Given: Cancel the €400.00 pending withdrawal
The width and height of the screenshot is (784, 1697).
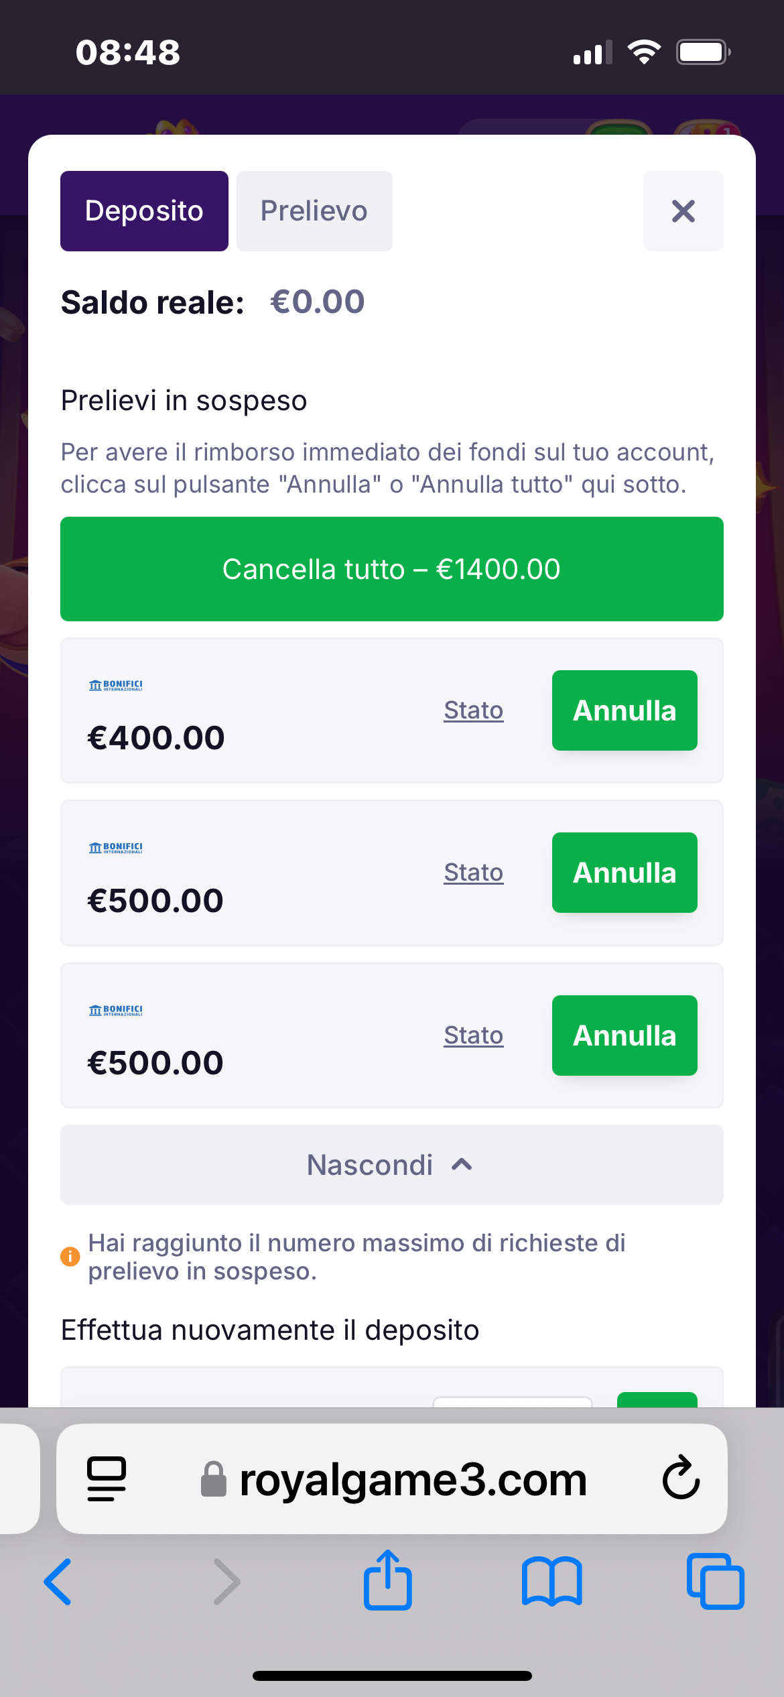Looking at the screenshot, I should tap(624, 710).
